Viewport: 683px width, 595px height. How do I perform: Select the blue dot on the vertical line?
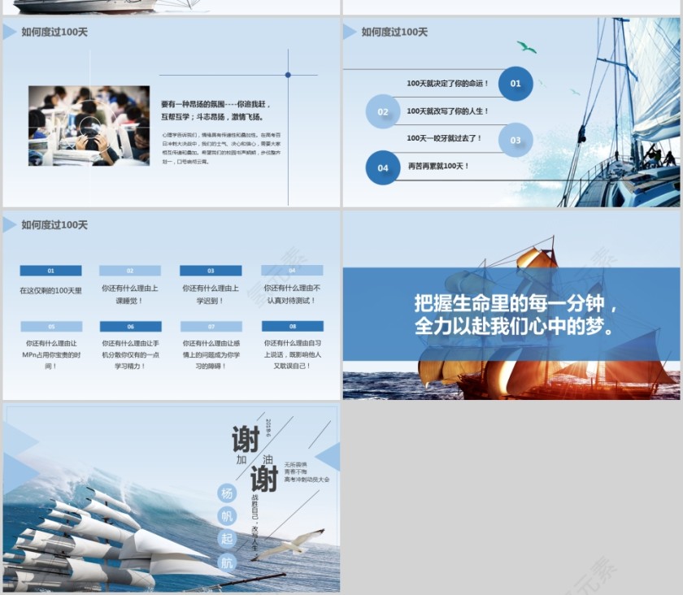coord(288,75)
